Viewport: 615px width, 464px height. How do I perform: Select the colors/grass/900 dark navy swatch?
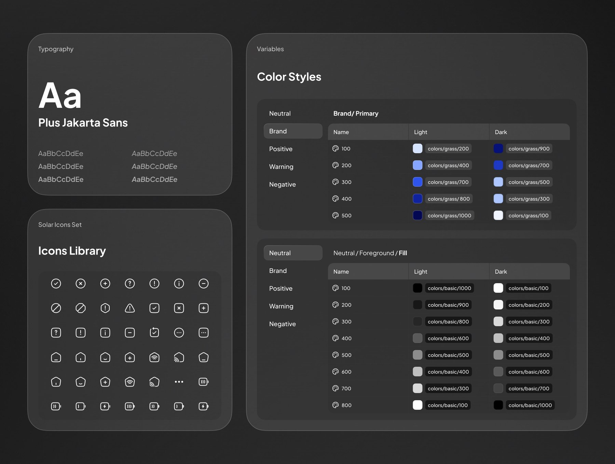point(498,148)
